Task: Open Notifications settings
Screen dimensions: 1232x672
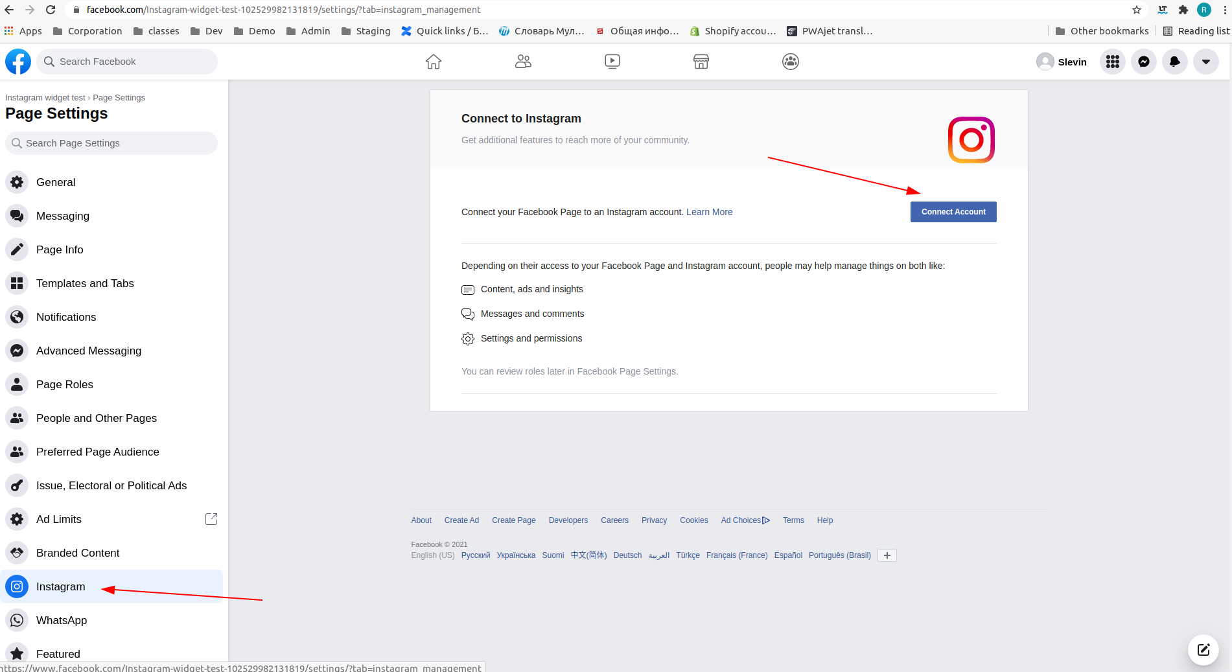Action: (111, 317)
